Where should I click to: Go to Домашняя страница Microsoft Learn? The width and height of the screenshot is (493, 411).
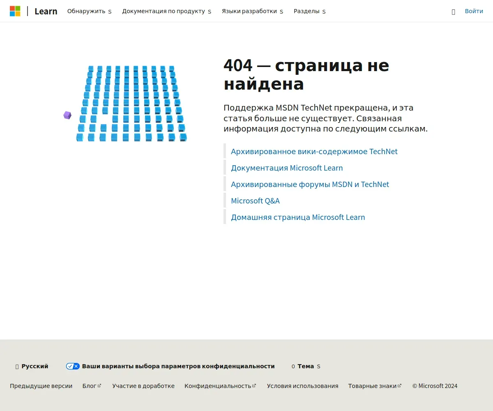pyautogui.click(x=298, y=217)
